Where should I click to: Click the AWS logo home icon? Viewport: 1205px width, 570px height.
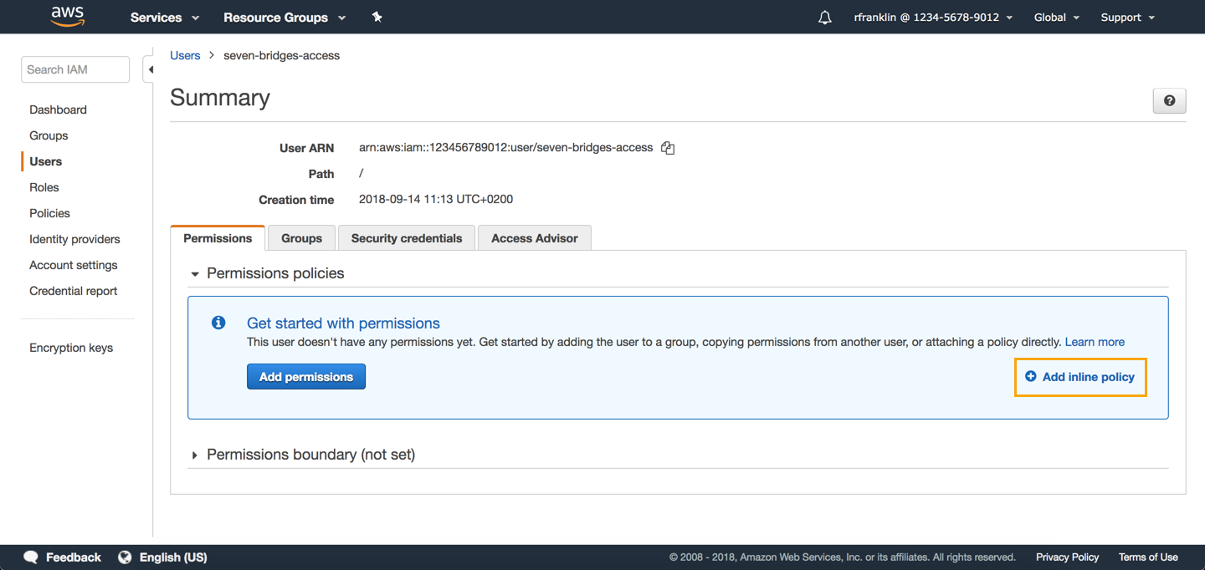tap(68, 16)
